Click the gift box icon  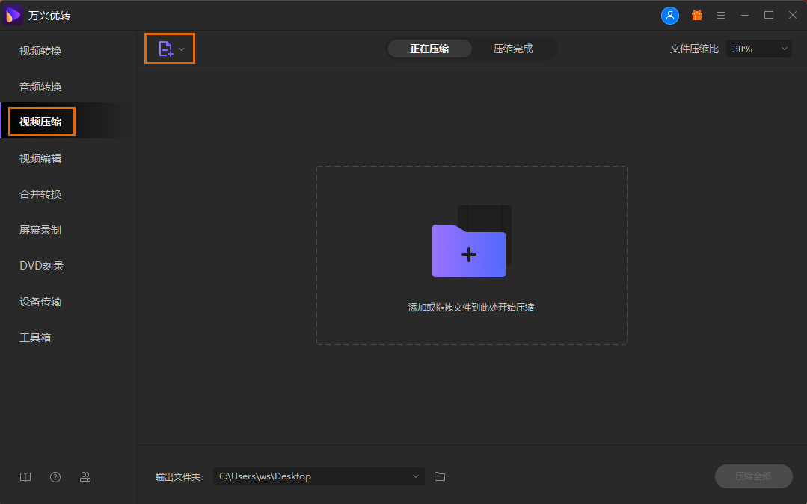696,15
